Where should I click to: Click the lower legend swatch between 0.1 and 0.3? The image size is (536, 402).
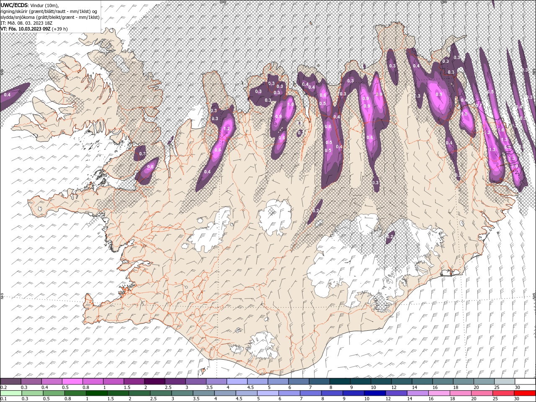click(x=11, y=393)
